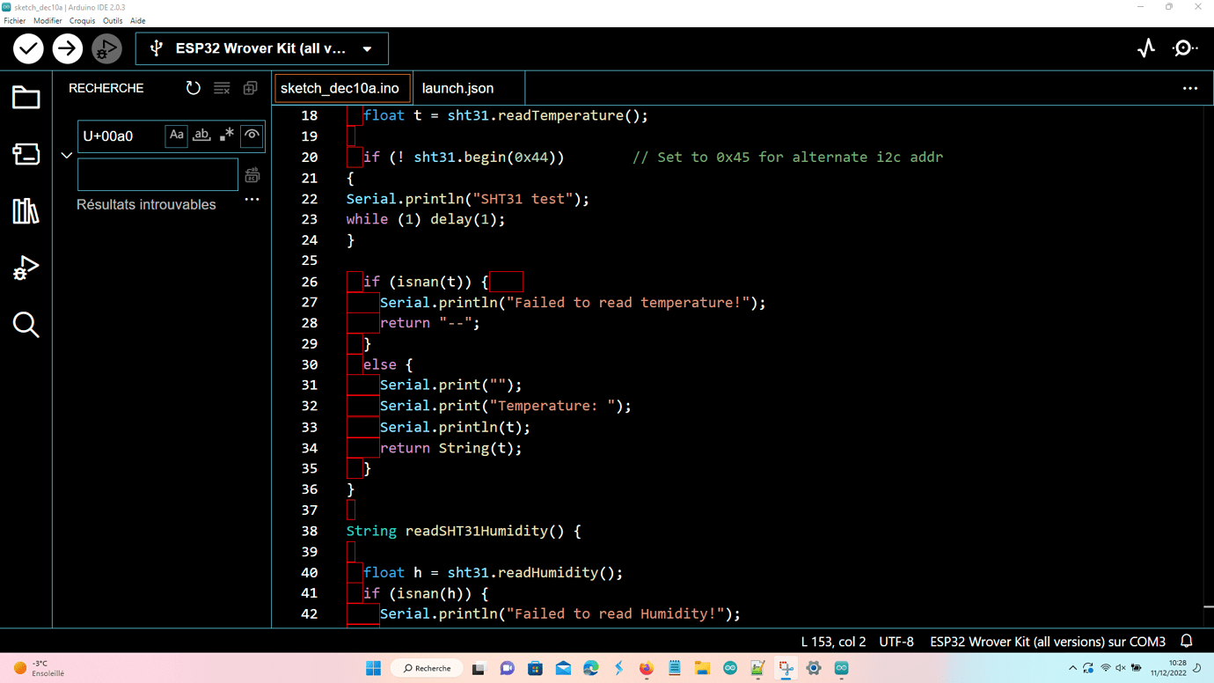Open Firefox from the taskbar
The width and height of the screenshot is (1214, 683).
pyautogui.click(x=647, y=668)
